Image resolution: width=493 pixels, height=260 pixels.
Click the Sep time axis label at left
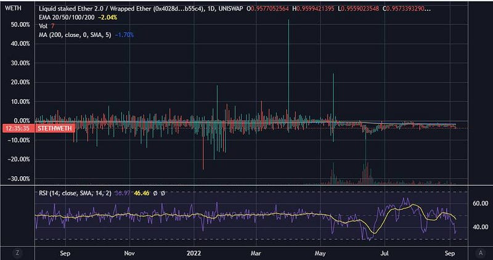(65, 253)
